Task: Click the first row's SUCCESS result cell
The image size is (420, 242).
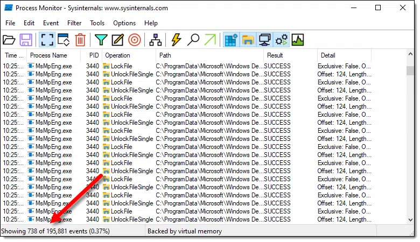Action: tap(277, 66)
